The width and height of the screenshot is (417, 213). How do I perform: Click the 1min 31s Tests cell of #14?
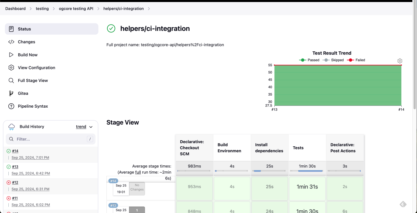click(x=307, y=188)
